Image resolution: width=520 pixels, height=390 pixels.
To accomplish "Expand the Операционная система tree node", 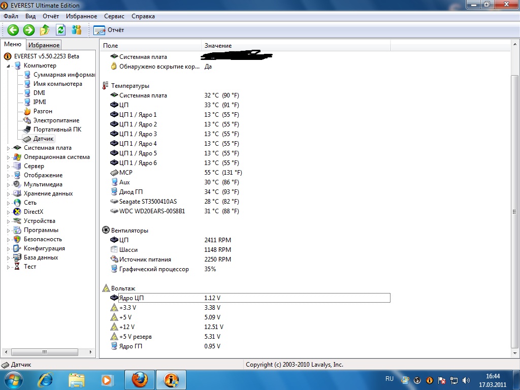I will [8, 157].
